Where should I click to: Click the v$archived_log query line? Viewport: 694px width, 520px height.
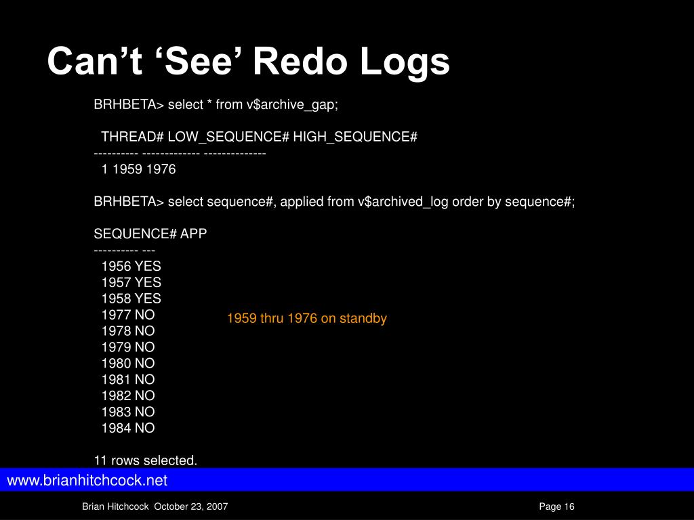[334, 202]
